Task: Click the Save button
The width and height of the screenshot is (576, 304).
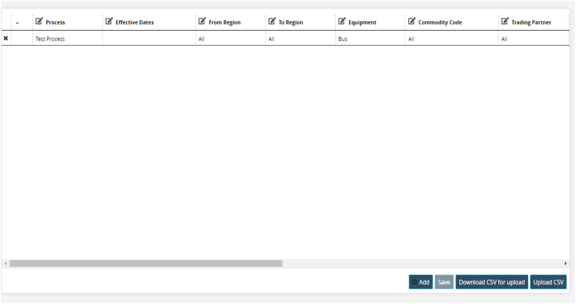Action: [x=444, y=282]
